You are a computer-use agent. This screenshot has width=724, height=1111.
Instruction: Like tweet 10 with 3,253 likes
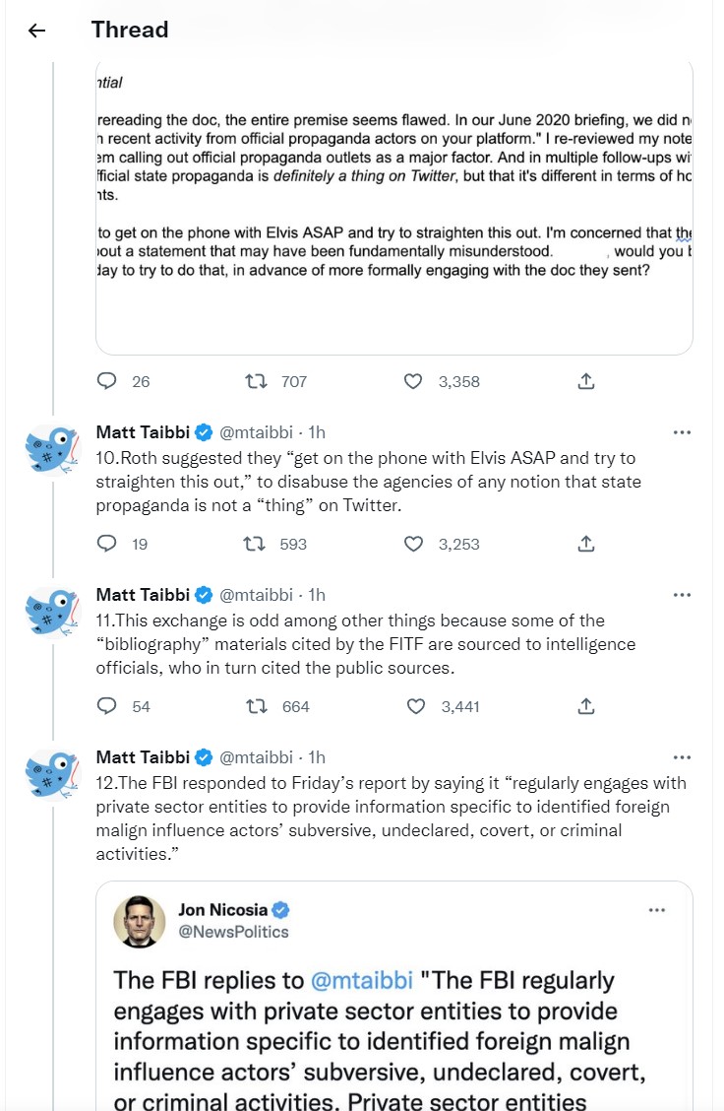tap(412, 544)
